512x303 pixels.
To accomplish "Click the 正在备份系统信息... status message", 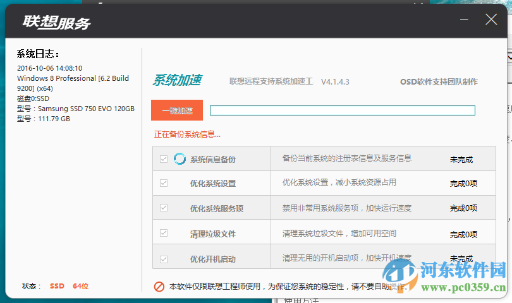I will 187,134.
